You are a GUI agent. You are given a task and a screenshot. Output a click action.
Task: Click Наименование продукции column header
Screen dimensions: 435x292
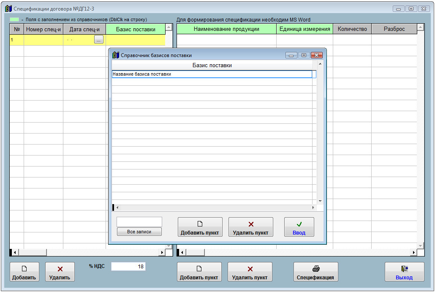point(226,29)
